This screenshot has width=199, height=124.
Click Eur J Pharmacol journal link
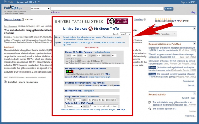coord(11,26)
